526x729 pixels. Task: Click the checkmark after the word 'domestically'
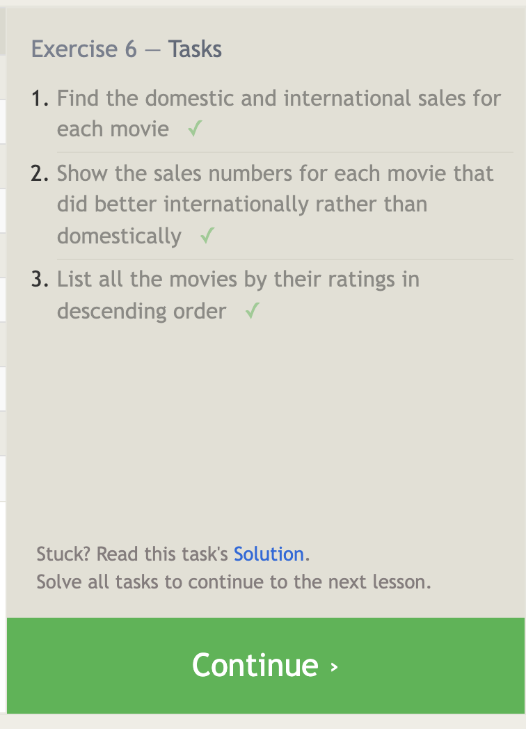[x=207, y=237]
